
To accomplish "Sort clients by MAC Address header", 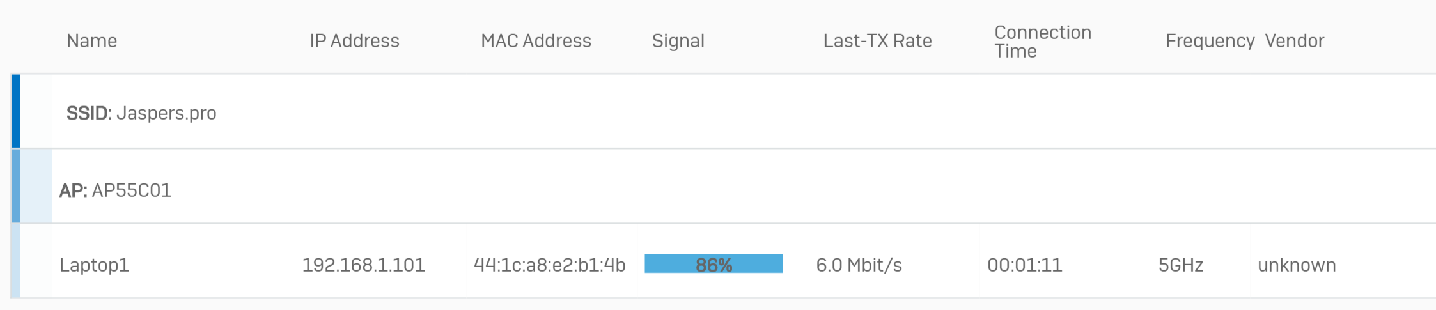I will coord(536,41).
